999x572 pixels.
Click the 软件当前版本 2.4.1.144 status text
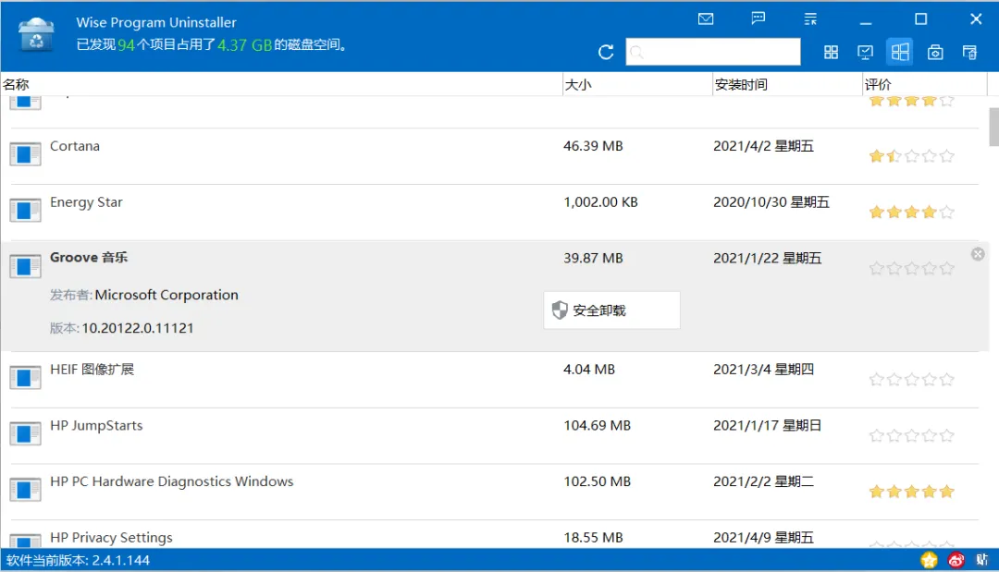coord(78,561)
